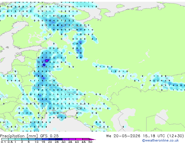Click the 'GFS 0.25' model label

[x=49, y=136]
